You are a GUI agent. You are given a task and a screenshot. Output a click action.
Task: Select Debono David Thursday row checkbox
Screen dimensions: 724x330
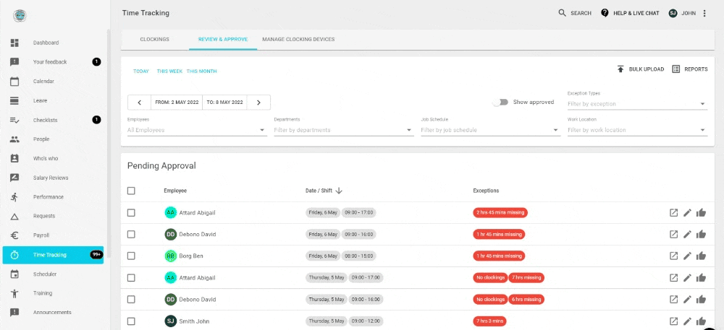tap(131, 299)
